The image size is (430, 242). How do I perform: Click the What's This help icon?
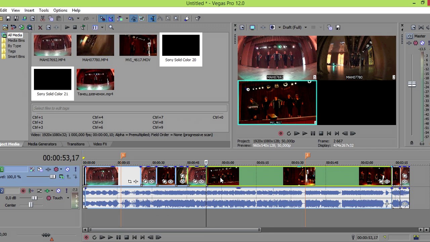pos(198,18)
